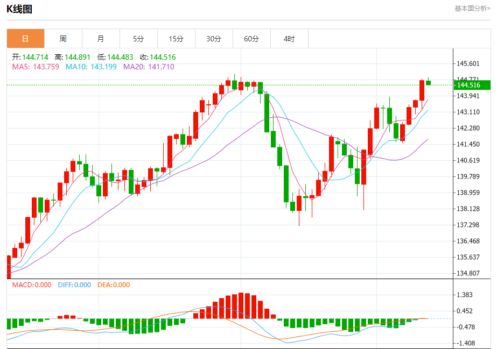Open the 基本面分析> link
The height and width of the screenshot is (349, 497).
tap(472, 9)
